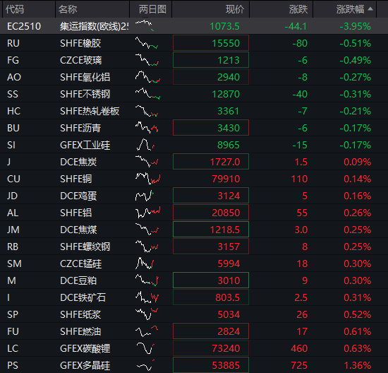Click the 5034 price value
Screen dimensions: 388x373
pyautogui.click(x=229, y=314)
